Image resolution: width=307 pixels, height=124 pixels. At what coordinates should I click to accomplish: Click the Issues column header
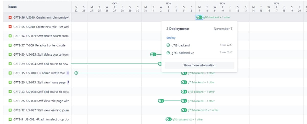click(12, 7)
